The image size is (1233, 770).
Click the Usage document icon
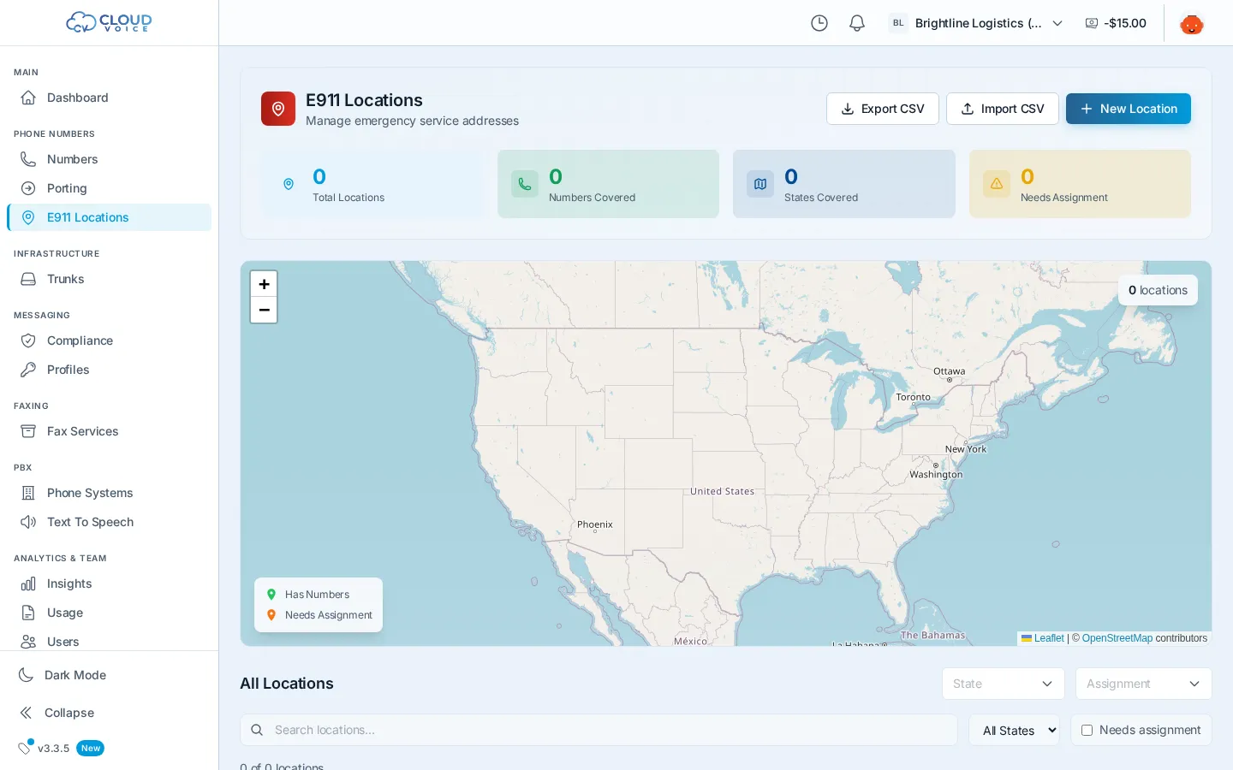click(28, 613)
